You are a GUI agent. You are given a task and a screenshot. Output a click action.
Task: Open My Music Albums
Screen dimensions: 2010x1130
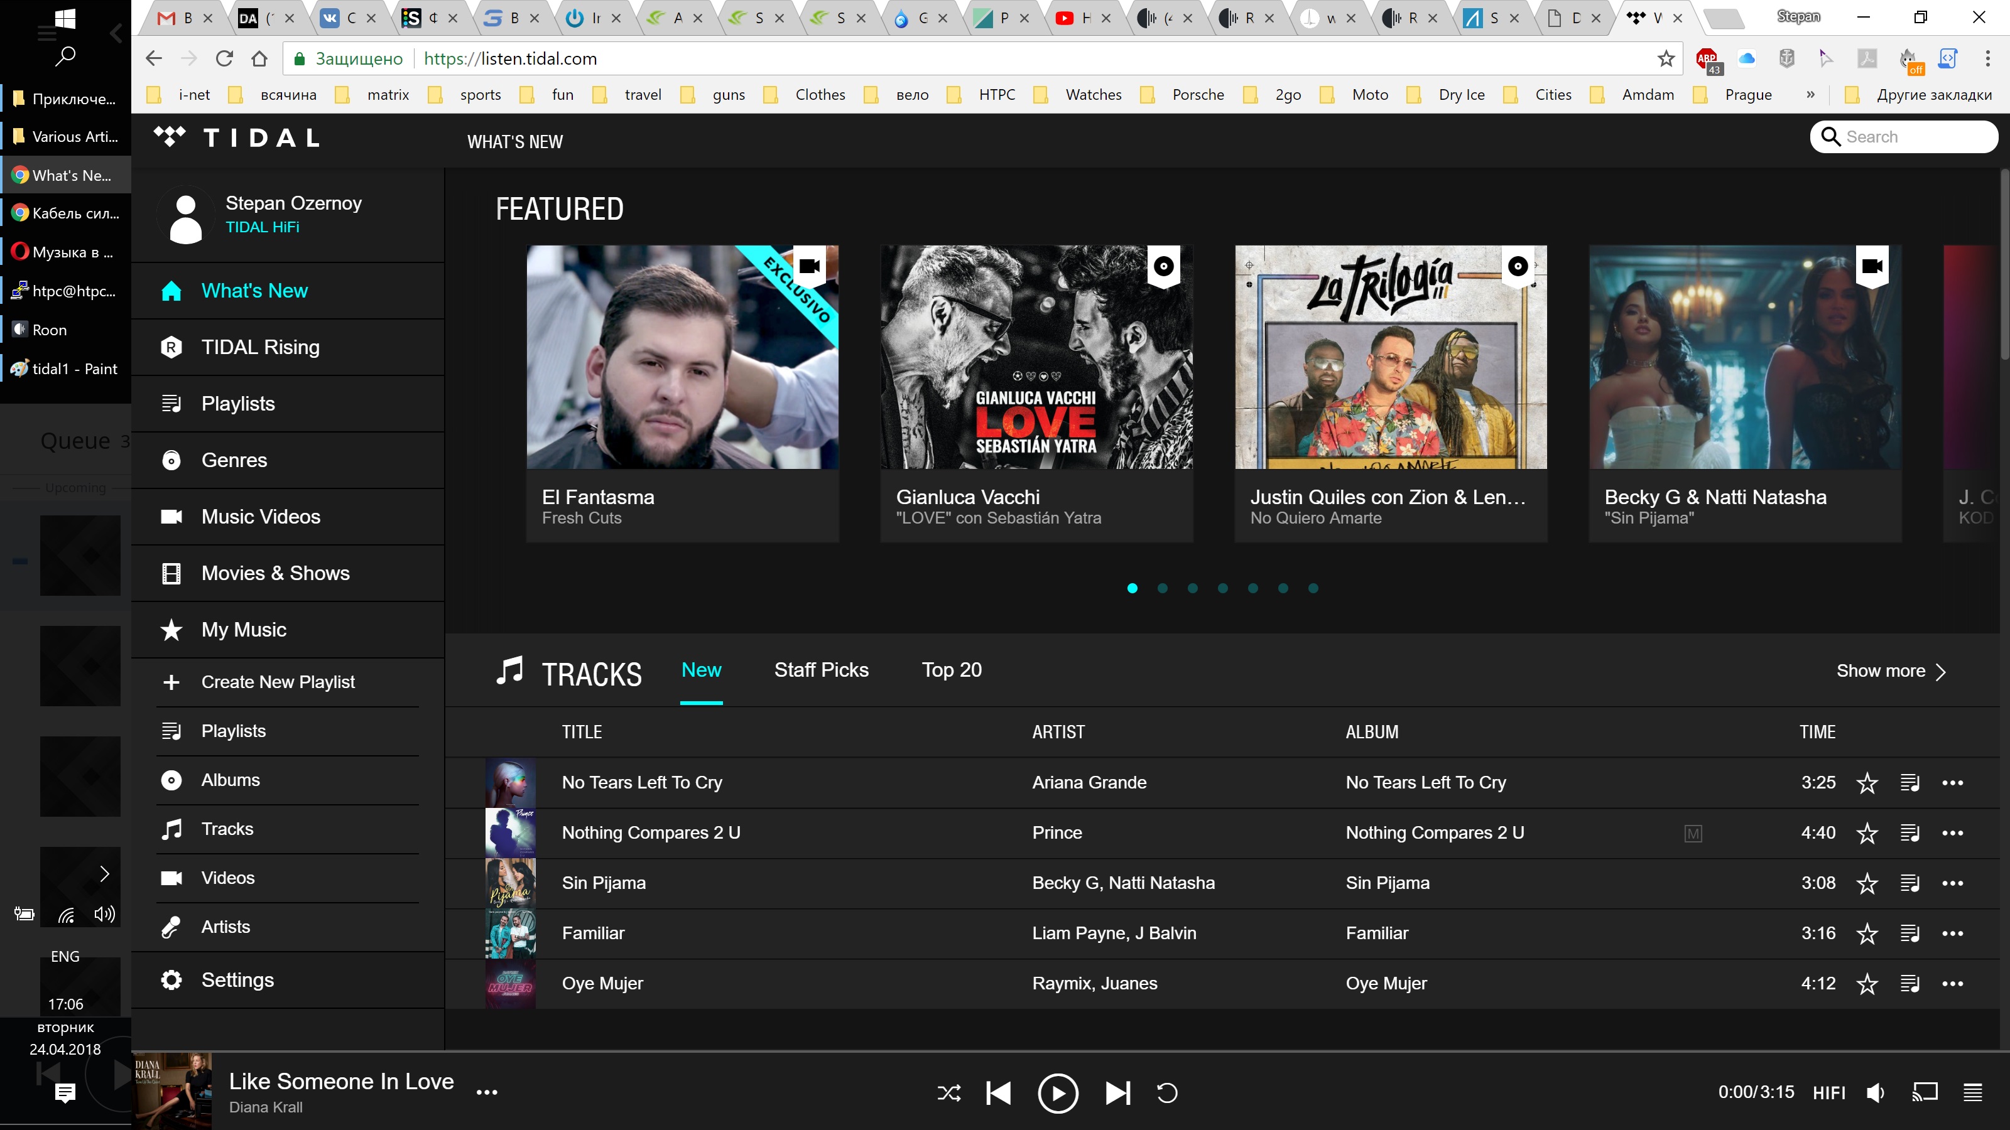pyautogui.click(x=287, y=780)
